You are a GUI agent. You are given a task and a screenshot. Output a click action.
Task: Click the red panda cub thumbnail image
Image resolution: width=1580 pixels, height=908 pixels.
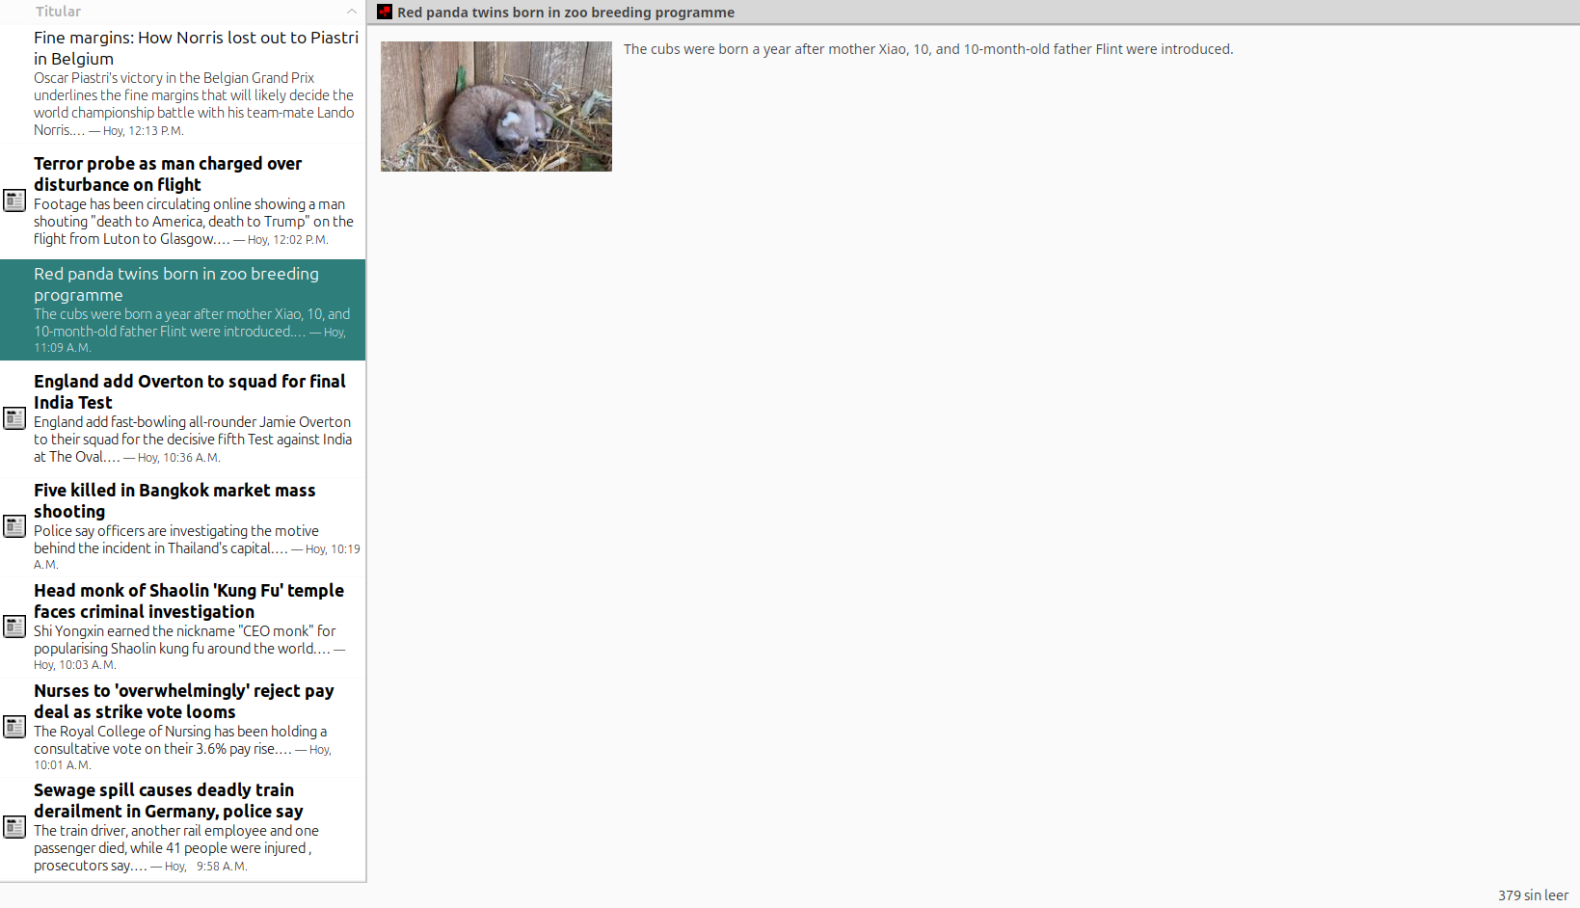point(496,106)
